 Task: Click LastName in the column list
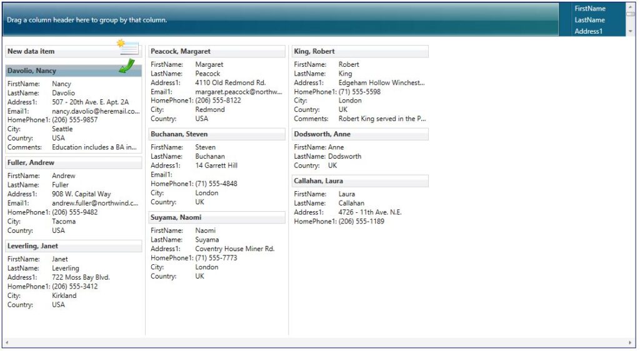pyautogui.click(x=590, y=20)
